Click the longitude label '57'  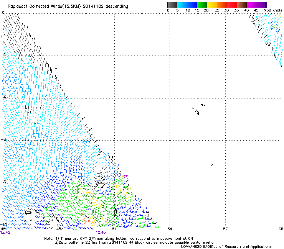[225, 229]
